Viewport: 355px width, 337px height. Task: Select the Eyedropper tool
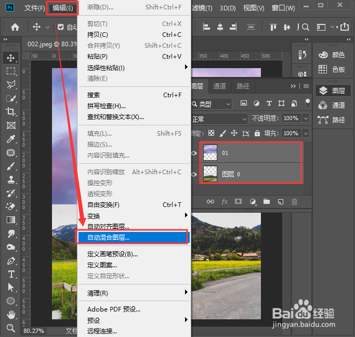click(10, 139)
